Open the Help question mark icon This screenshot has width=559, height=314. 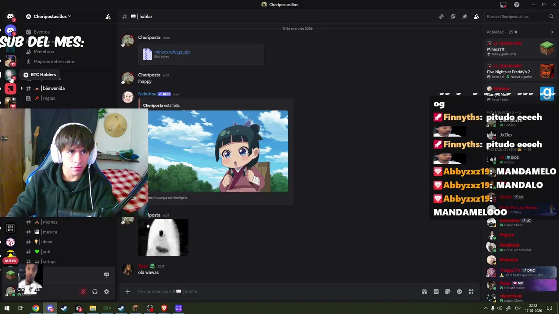pos(517,5)
